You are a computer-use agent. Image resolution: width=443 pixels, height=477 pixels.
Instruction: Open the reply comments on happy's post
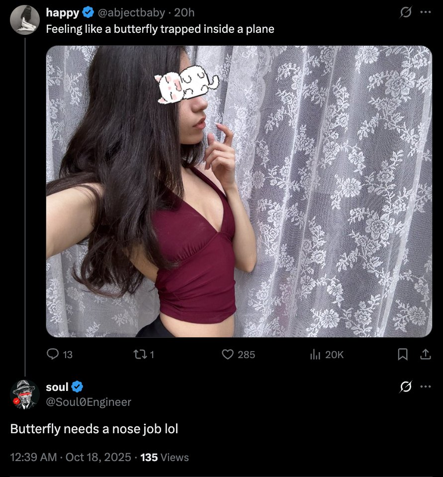[x=60, y=355]
